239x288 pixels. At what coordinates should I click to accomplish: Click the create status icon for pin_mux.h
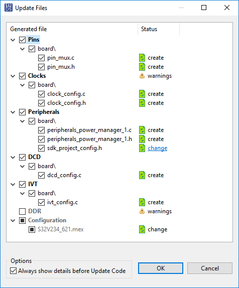[x=142, y=67]
